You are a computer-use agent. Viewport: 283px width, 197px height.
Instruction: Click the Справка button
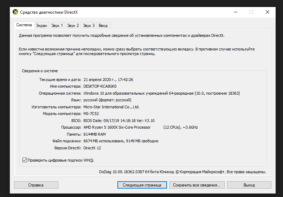tap(36, 185)
